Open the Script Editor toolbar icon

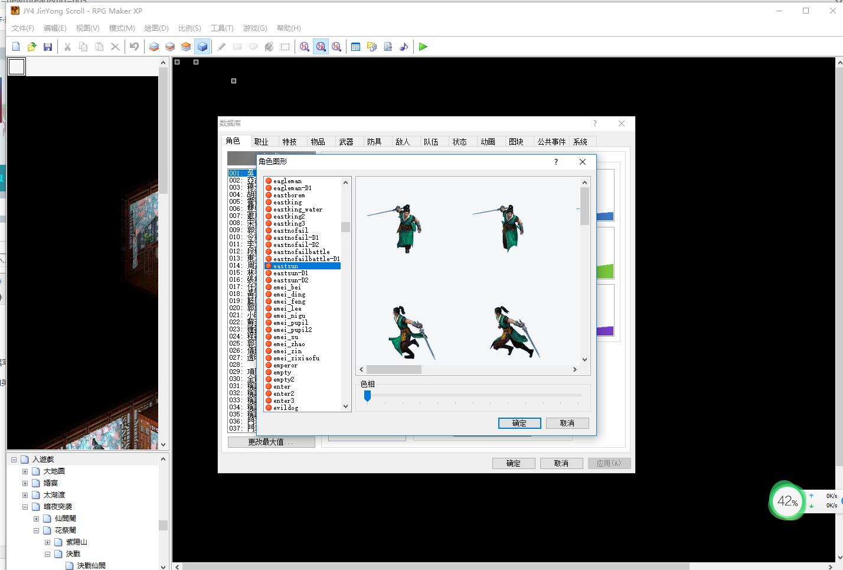[x=388, y=47]
